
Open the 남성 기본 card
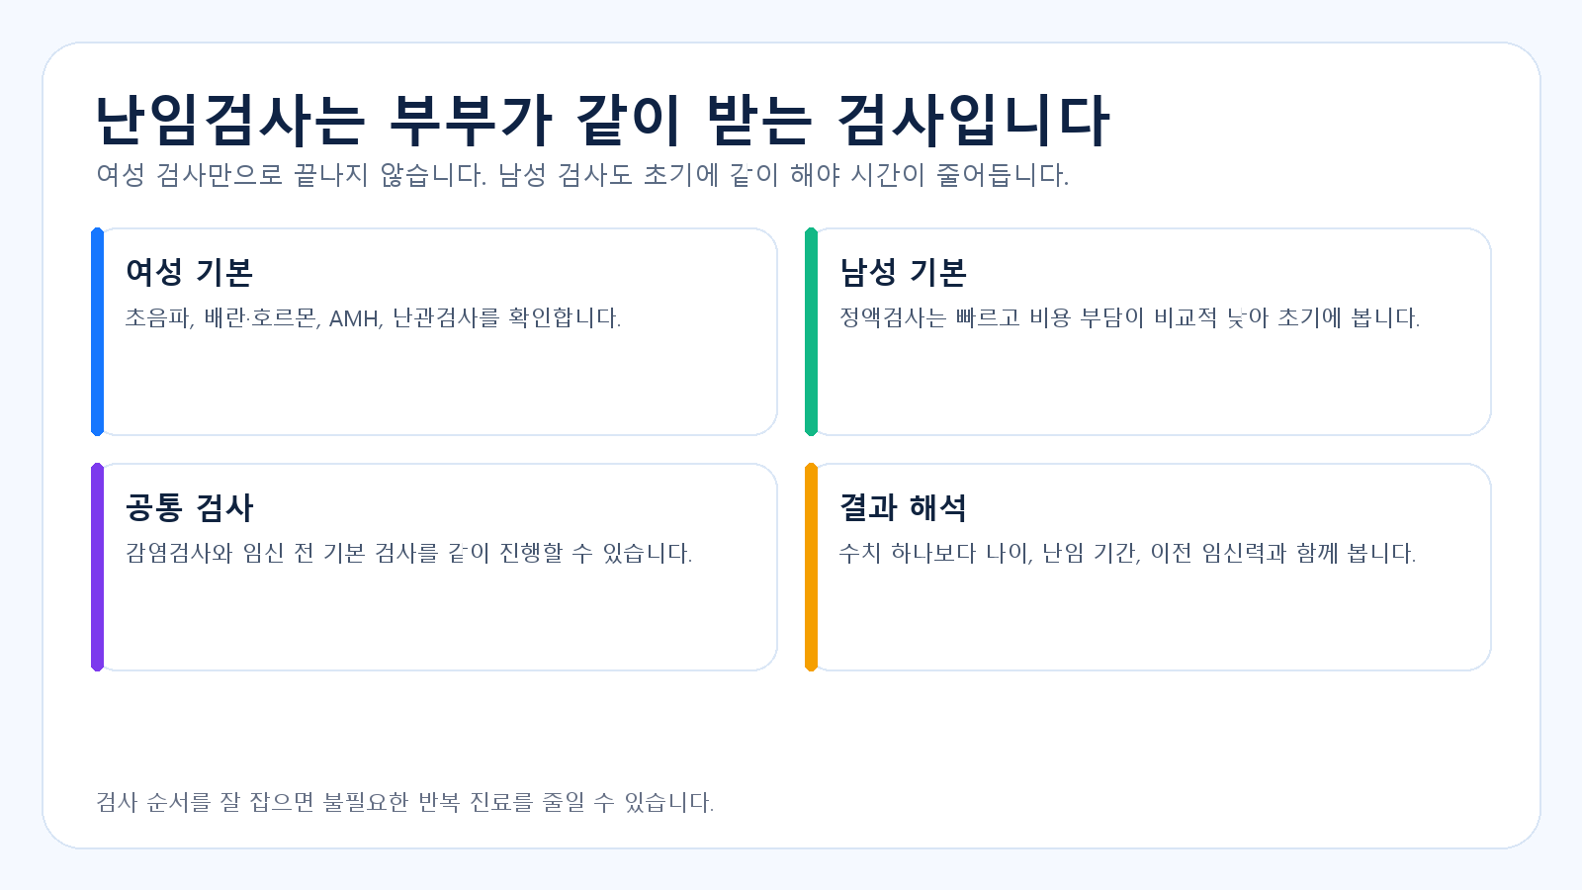pos(1148,332)
